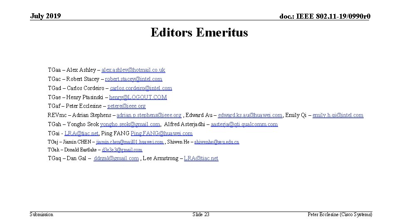Open the adrian.p.stephens@ieee.org email link
The width and height of the screenshot is (399, 224).
(149, 115)
